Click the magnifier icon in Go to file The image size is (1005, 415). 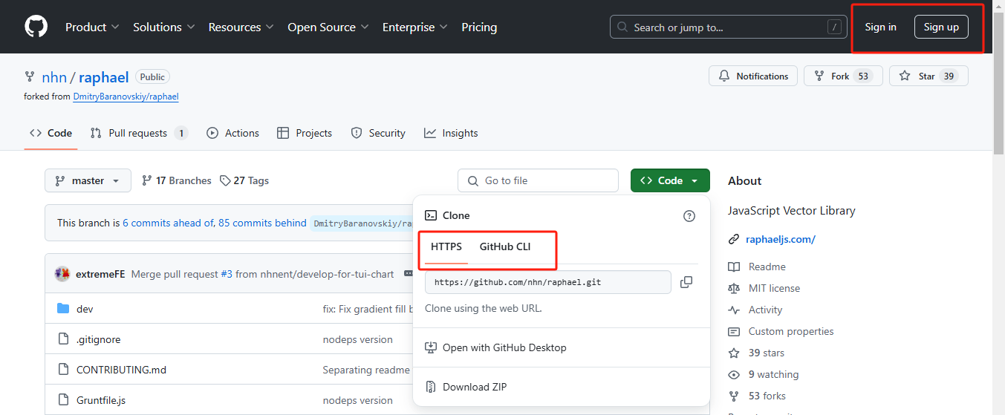(x=473, y=180)
